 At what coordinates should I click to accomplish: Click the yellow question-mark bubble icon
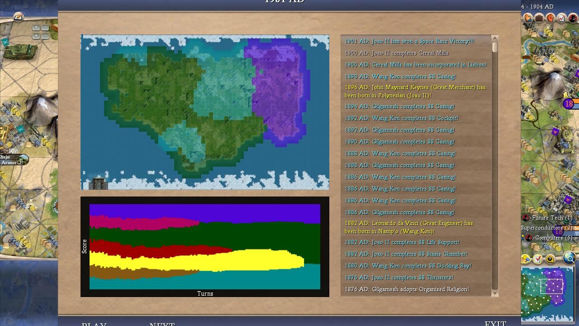pyautogui.click(x=550, y=259)
